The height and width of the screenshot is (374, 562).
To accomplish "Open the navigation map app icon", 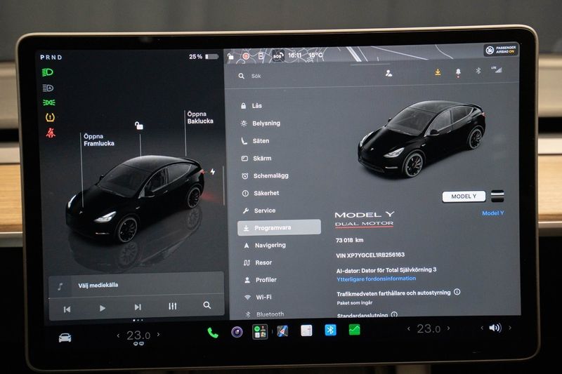I will pos(282,331).
